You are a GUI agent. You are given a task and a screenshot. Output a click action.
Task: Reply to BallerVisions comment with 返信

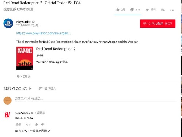18,124
